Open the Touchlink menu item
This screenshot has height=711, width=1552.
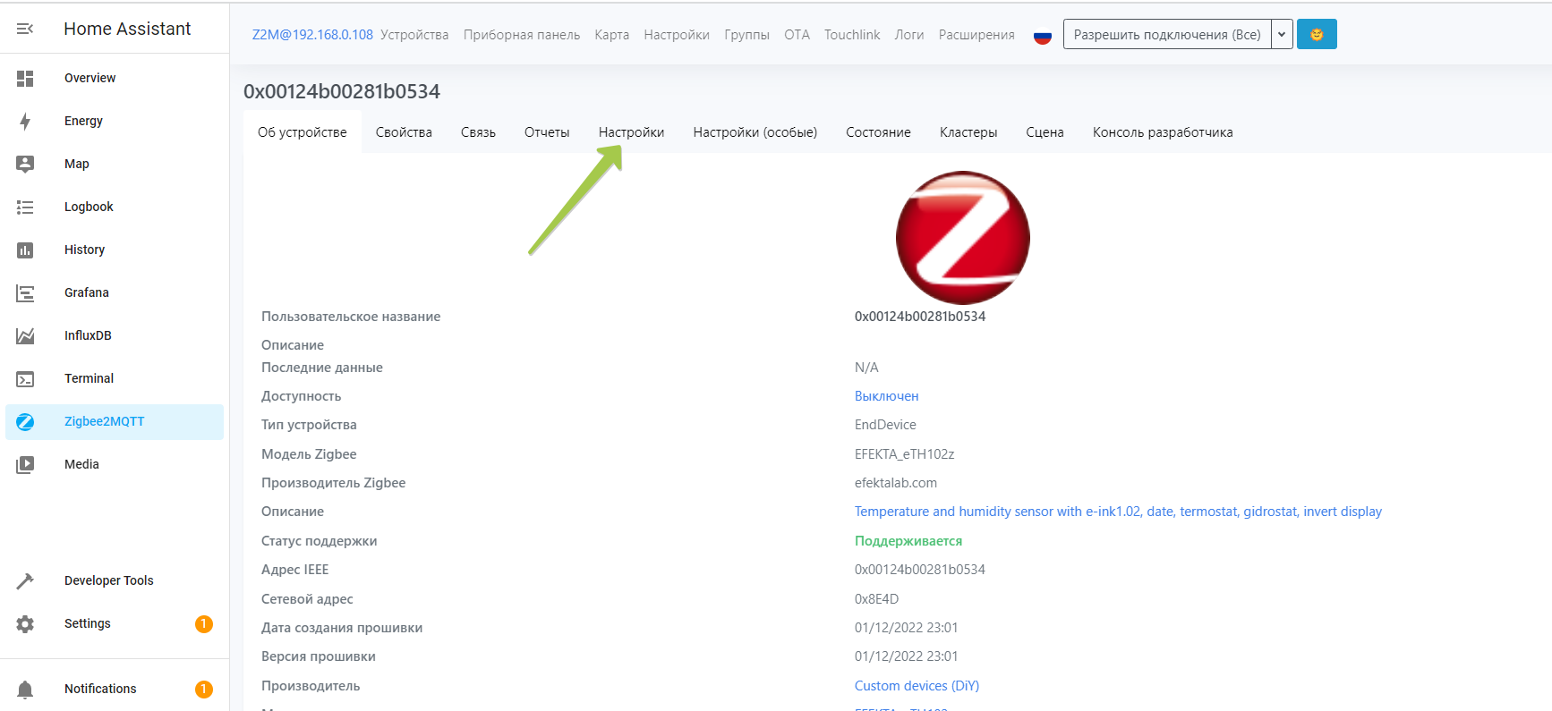coord(852,35)
